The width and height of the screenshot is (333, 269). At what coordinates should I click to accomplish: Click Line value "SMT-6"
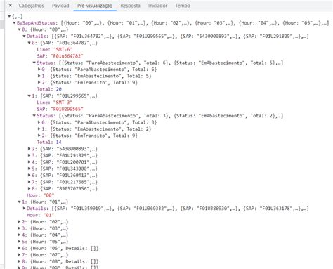coord(63,49)
